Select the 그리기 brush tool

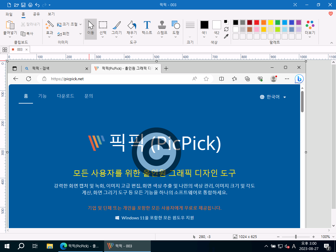117,29
